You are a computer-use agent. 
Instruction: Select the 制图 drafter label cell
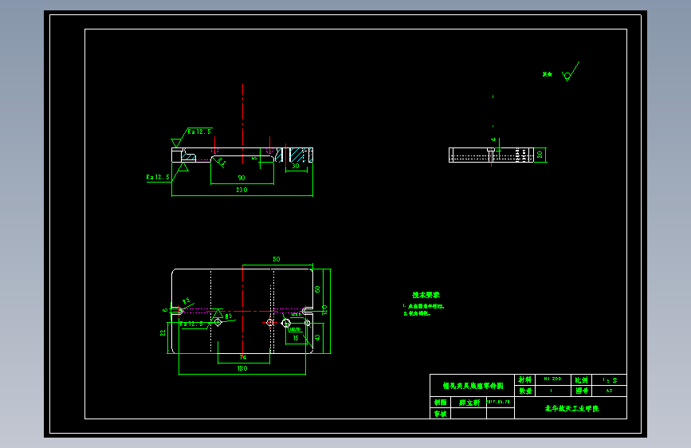440,402
